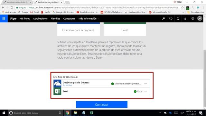Screen dimensions: 206x116
Task: Click the ESP input language indicator
Action: click(182, 113)
